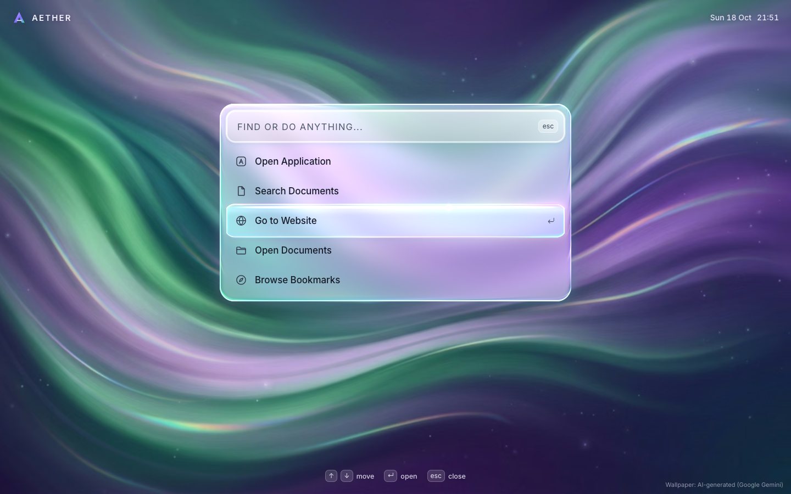Select the Open Application command
This screenshot has height=494, width=791.
(396, 161)
